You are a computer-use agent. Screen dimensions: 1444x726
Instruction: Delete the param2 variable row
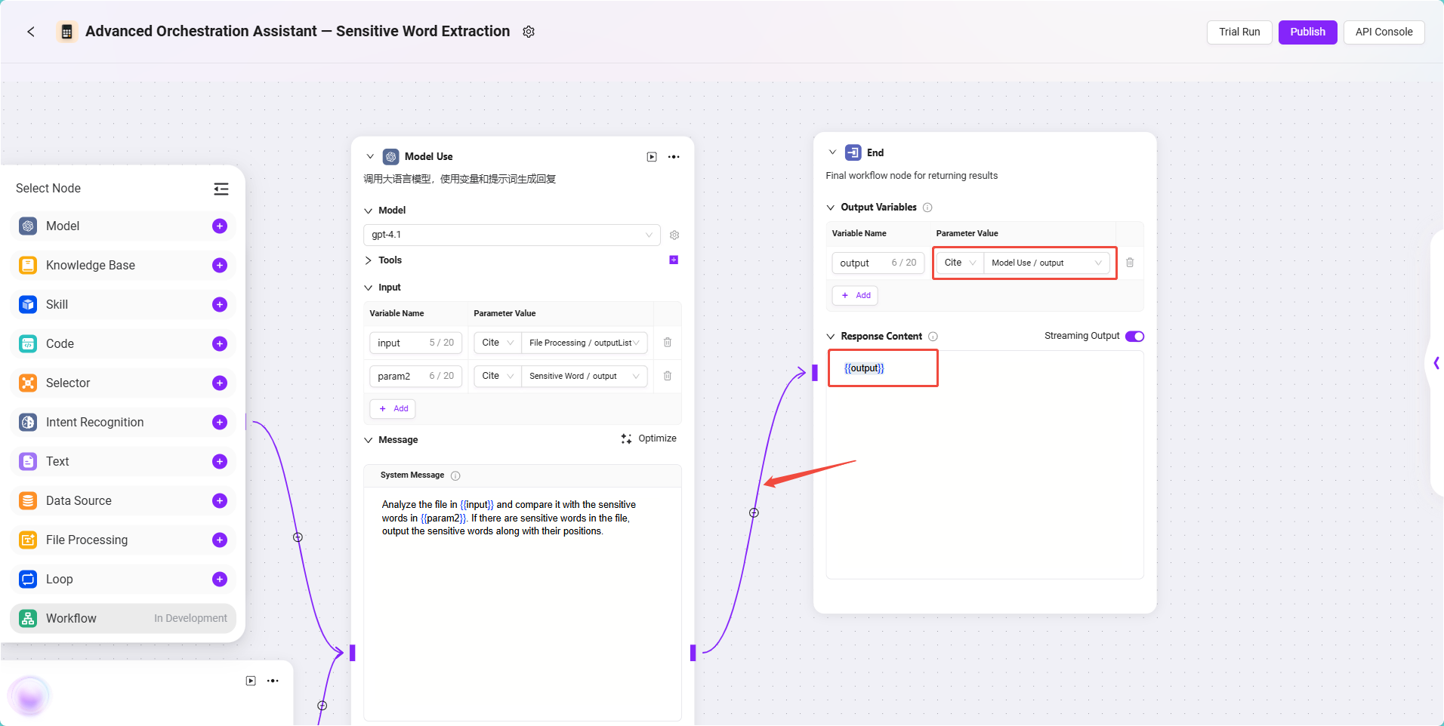click(x=668, y=376)
